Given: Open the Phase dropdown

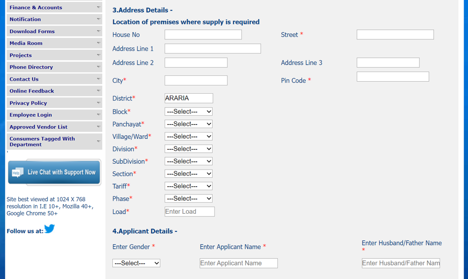Looking at the screenshot, I should pyautogui.click(x=188, y=198).
